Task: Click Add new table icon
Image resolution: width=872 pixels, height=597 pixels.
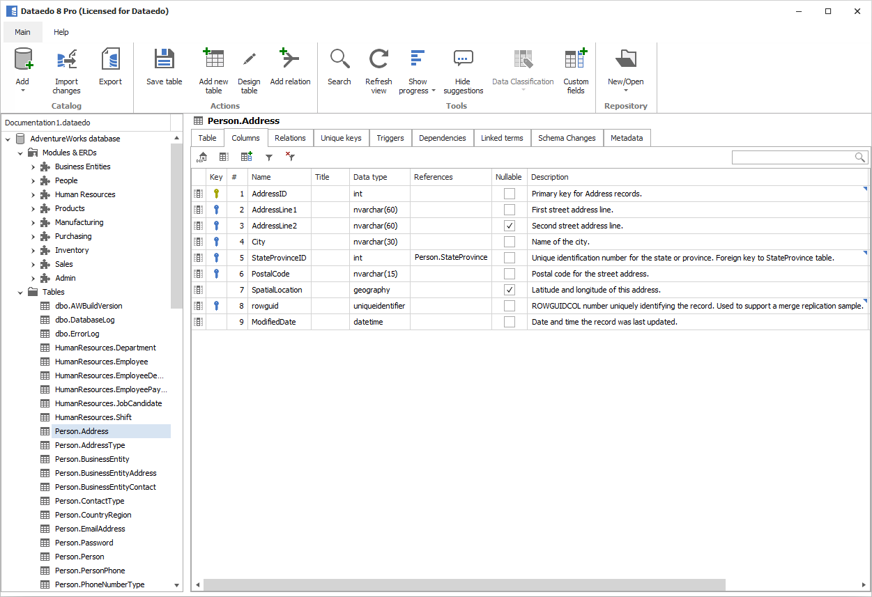Action: click(x=213, y=61)
